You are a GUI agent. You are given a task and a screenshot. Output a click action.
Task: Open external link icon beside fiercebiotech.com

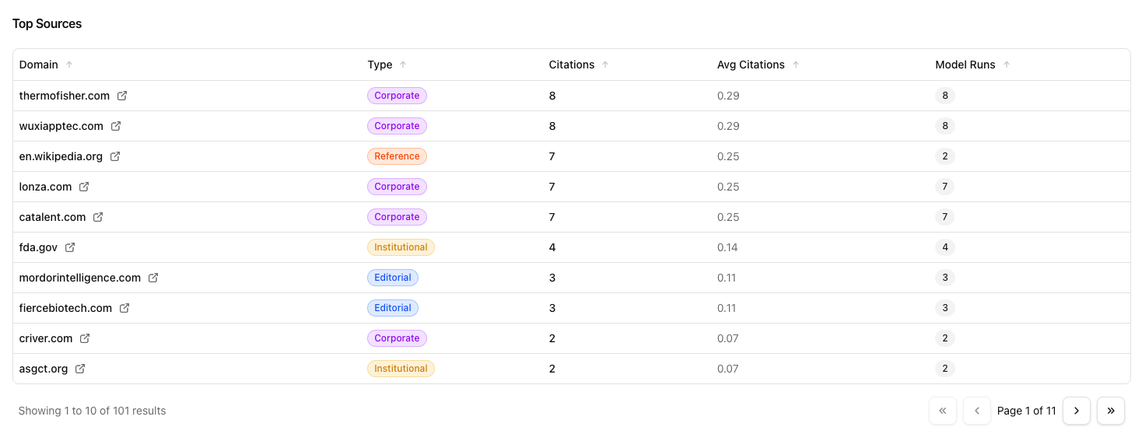pos(124,308)
